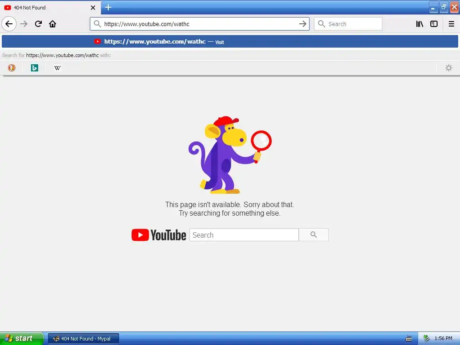Click the keyboard icon in the taskbar

[409, 339]
